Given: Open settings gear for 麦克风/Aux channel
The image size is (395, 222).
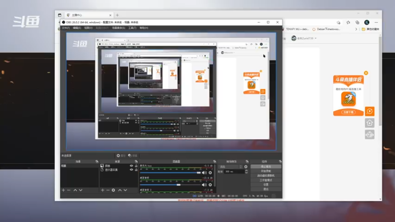Looking at the screenshot, I should [210, 173].
